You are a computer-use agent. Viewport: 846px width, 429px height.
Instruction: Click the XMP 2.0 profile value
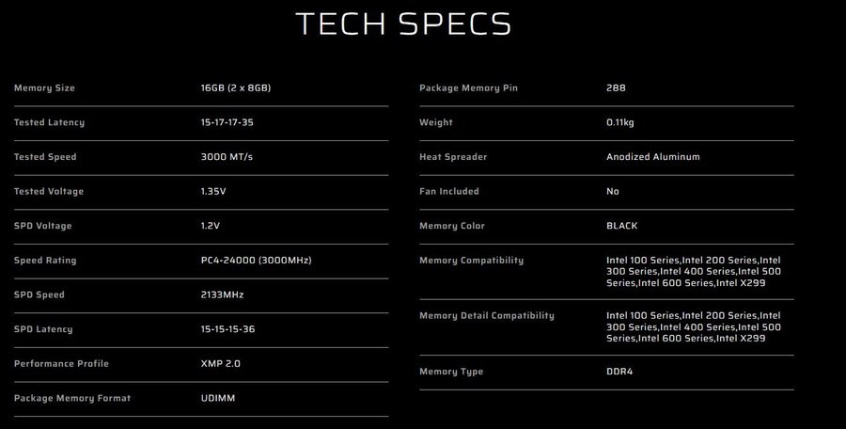pos(222,363)
